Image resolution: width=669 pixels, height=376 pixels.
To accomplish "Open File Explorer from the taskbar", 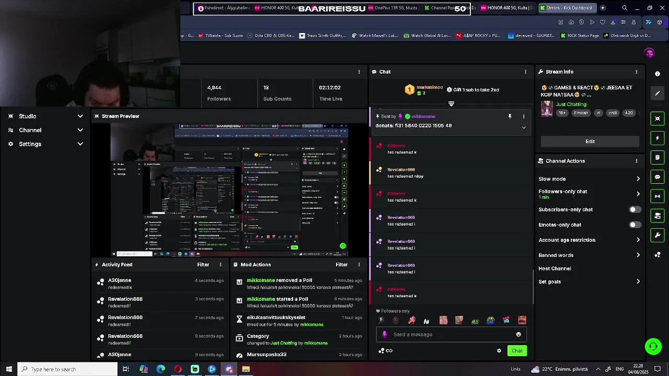I will [246, 369].
